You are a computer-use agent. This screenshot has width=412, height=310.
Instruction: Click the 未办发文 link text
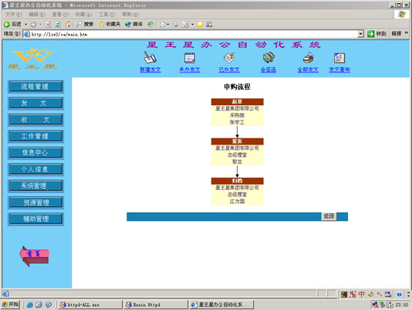point(190,70)
